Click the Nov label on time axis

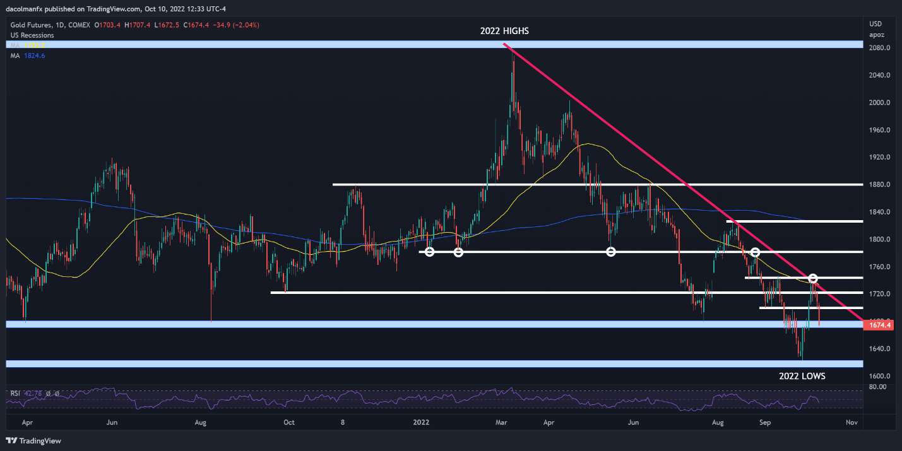point(852,421)
